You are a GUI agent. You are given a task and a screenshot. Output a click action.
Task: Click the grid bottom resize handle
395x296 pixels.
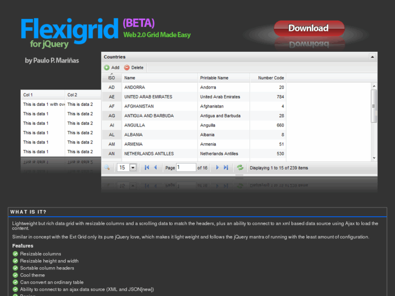239,175
